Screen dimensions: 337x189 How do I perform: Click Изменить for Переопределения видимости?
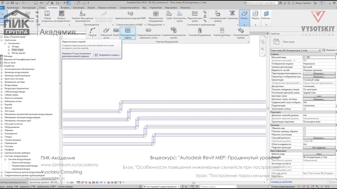pos(319,73)
